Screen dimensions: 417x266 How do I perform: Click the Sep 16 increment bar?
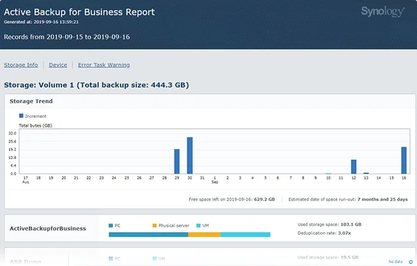(x=404, y=160)
